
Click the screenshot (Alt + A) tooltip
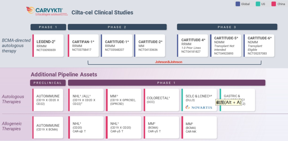point(228,103)
